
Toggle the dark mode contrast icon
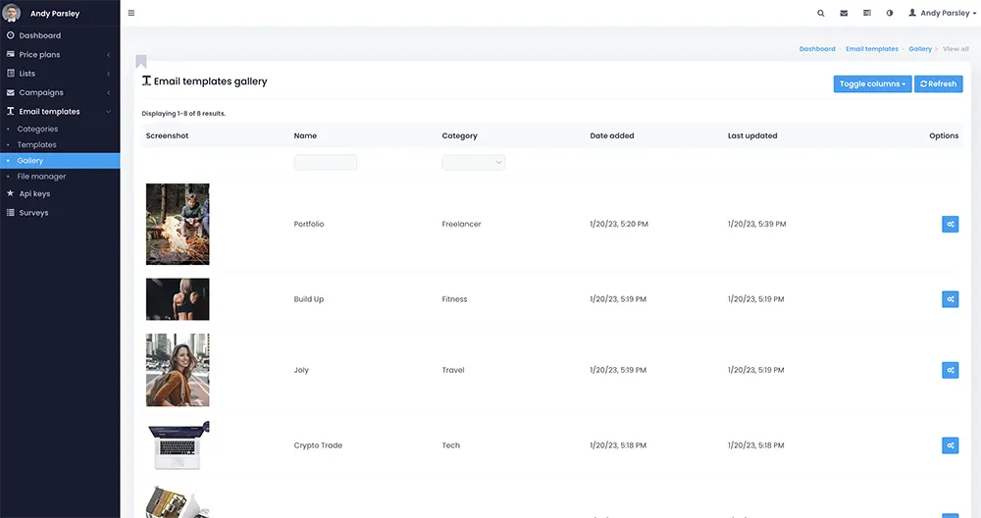pos(890,13)
